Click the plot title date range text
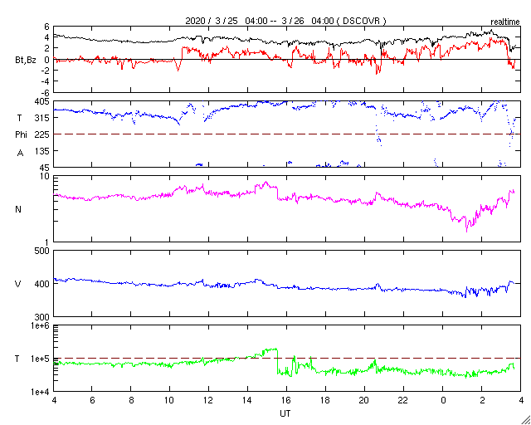 (285, 21)
